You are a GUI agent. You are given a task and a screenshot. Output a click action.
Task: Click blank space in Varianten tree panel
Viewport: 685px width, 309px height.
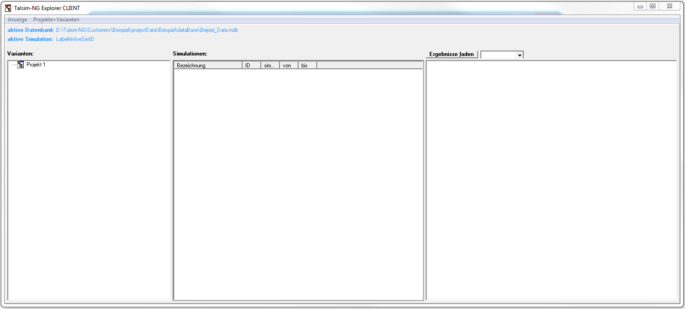[x=89, y=182]
